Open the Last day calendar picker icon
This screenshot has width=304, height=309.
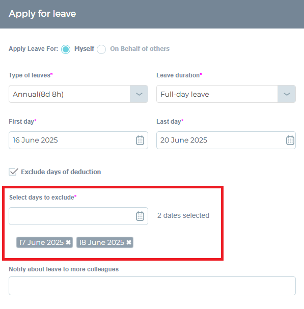point(290,140)
